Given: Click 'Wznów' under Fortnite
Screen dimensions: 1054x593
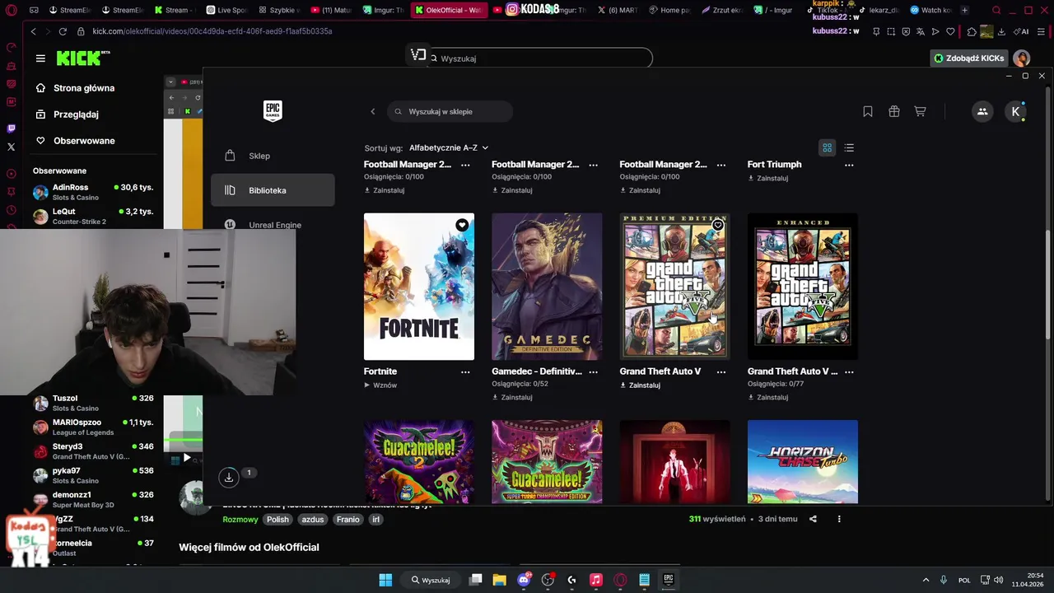Looking at the screenshot, I should click(x=380, y=385).
